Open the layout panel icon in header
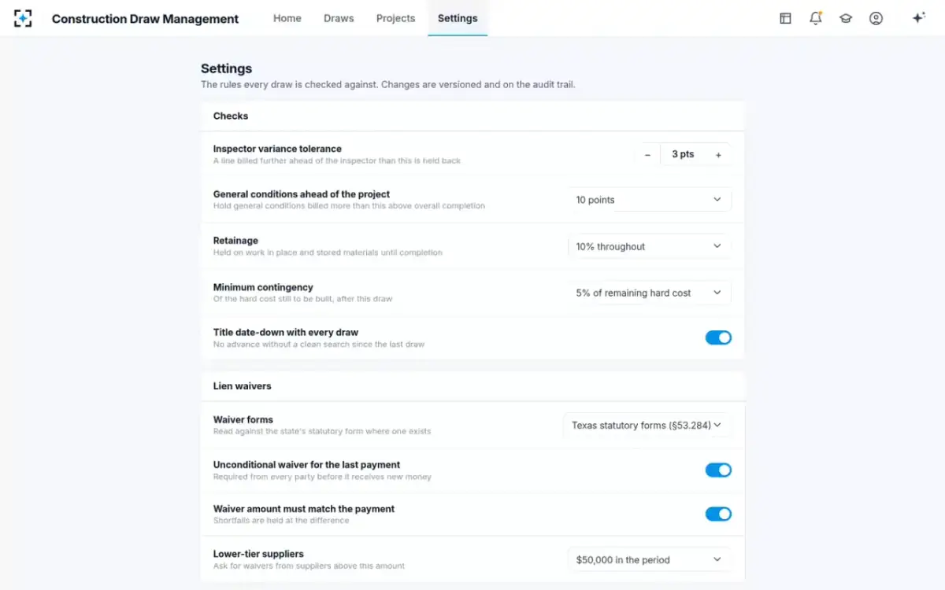Image resolution: width=945 pixels, height=590 pixels. click(785, 18)
